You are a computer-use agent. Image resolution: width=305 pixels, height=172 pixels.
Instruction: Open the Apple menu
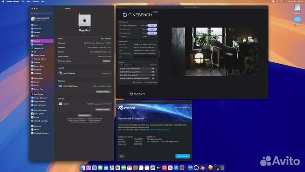pos(3,1)
